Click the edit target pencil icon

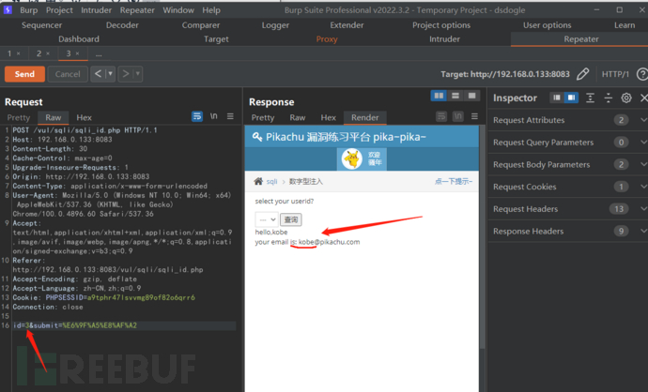[x=582, y=74]
